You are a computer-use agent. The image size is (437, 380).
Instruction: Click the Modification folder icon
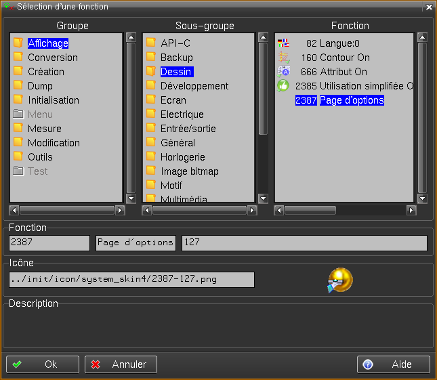click(x=18, y=142)
